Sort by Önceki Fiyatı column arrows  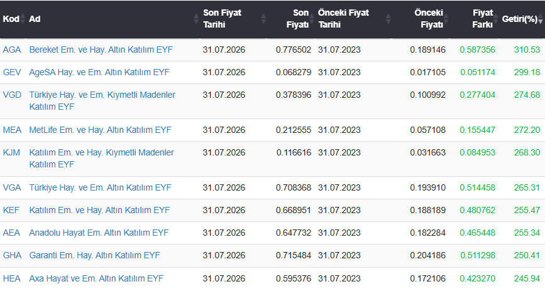pos(446,19)
